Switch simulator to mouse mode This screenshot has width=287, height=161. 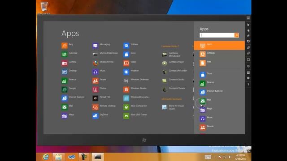pyautogui.click(x=248, y=25)
